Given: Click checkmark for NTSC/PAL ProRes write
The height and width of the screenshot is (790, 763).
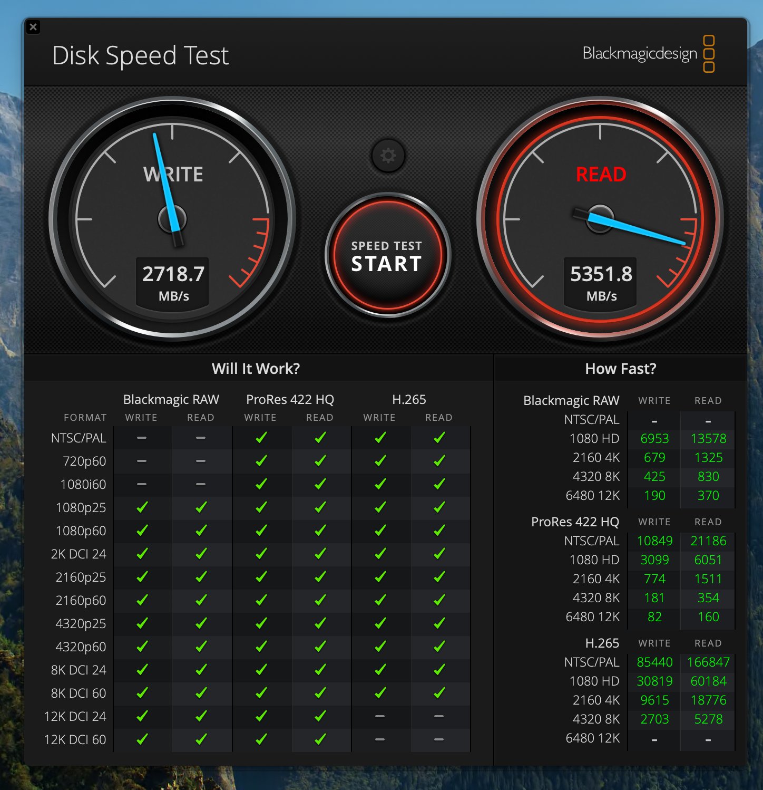Looking at the screenshot, I should (x=261, y=438).
